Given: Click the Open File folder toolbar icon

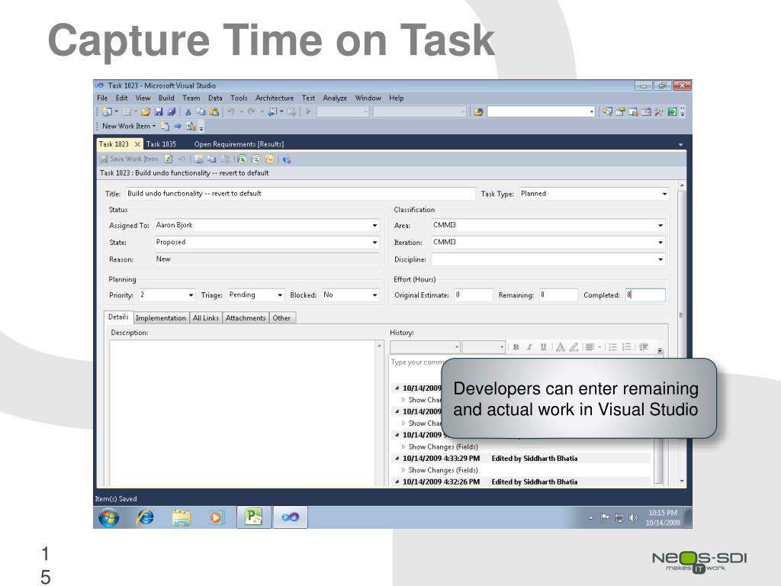Looking at the screenshot, I should (146, 112).
